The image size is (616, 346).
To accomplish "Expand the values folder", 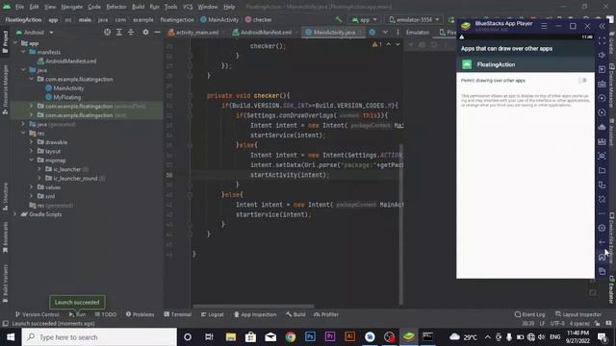I will point(32,187).
